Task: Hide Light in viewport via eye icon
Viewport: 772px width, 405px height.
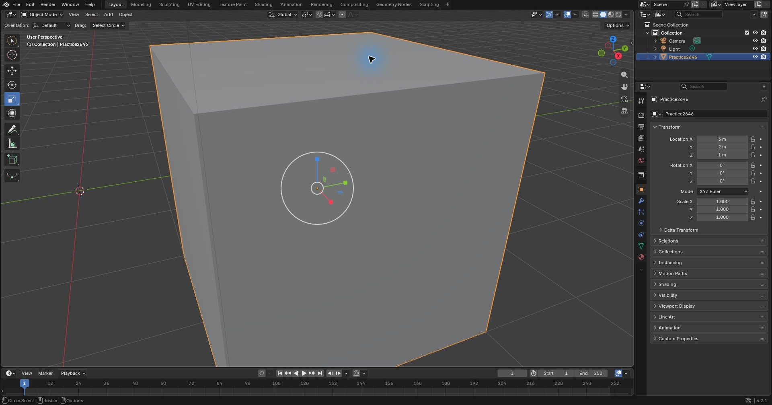Action: pos(755,49)
